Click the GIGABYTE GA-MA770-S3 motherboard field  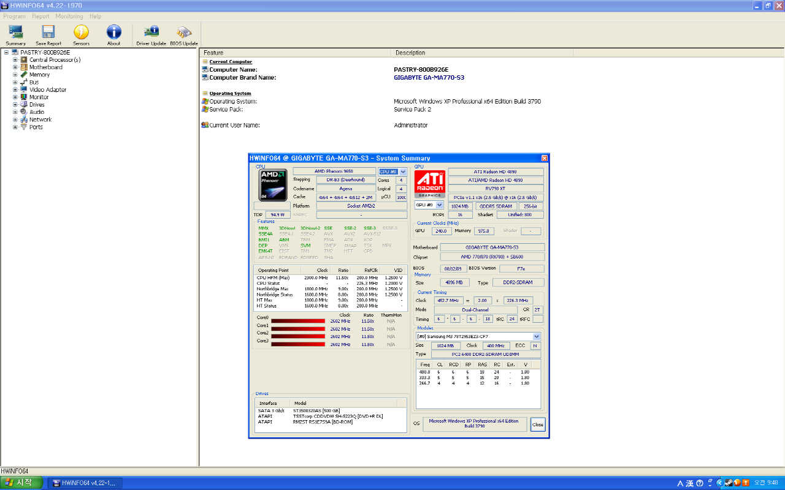click(492, 247)
